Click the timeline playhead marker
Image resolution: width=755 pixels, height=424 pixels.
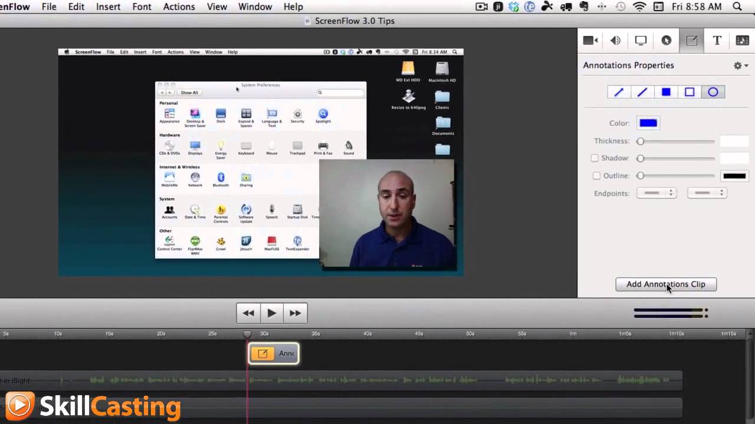pos(248,334)
